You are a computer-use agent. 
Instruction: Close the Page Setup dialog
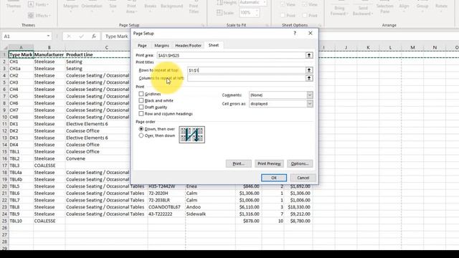(x=311, y=34)
